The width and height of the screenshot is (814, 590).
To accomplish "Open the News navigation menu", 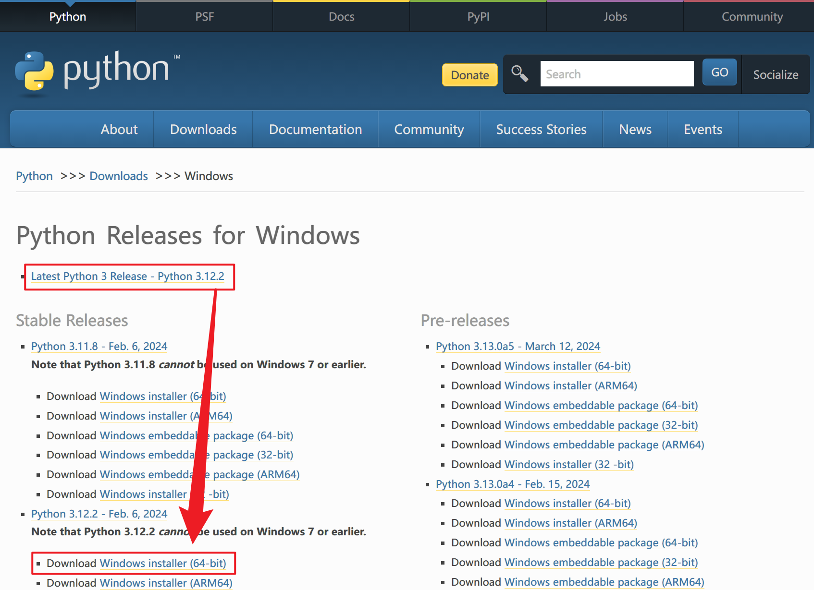I will click(x=635, y=129).
